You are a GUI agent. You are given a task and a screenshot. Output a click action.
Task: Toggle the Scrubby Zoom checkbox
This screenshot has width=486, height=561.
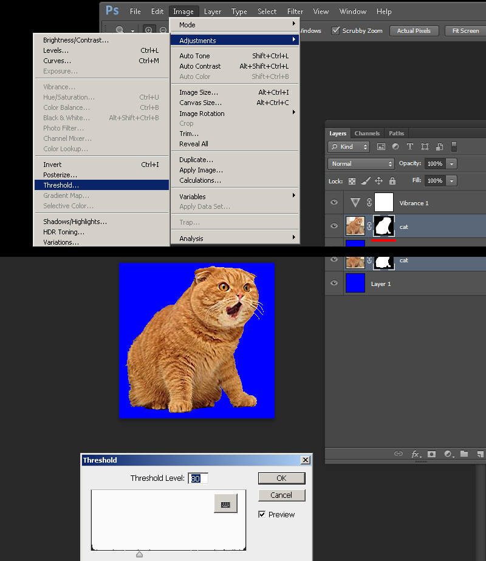[x=336, y=31]
